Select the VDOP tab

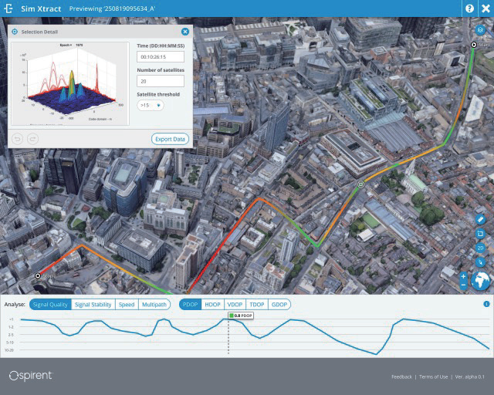click(235, 305)
